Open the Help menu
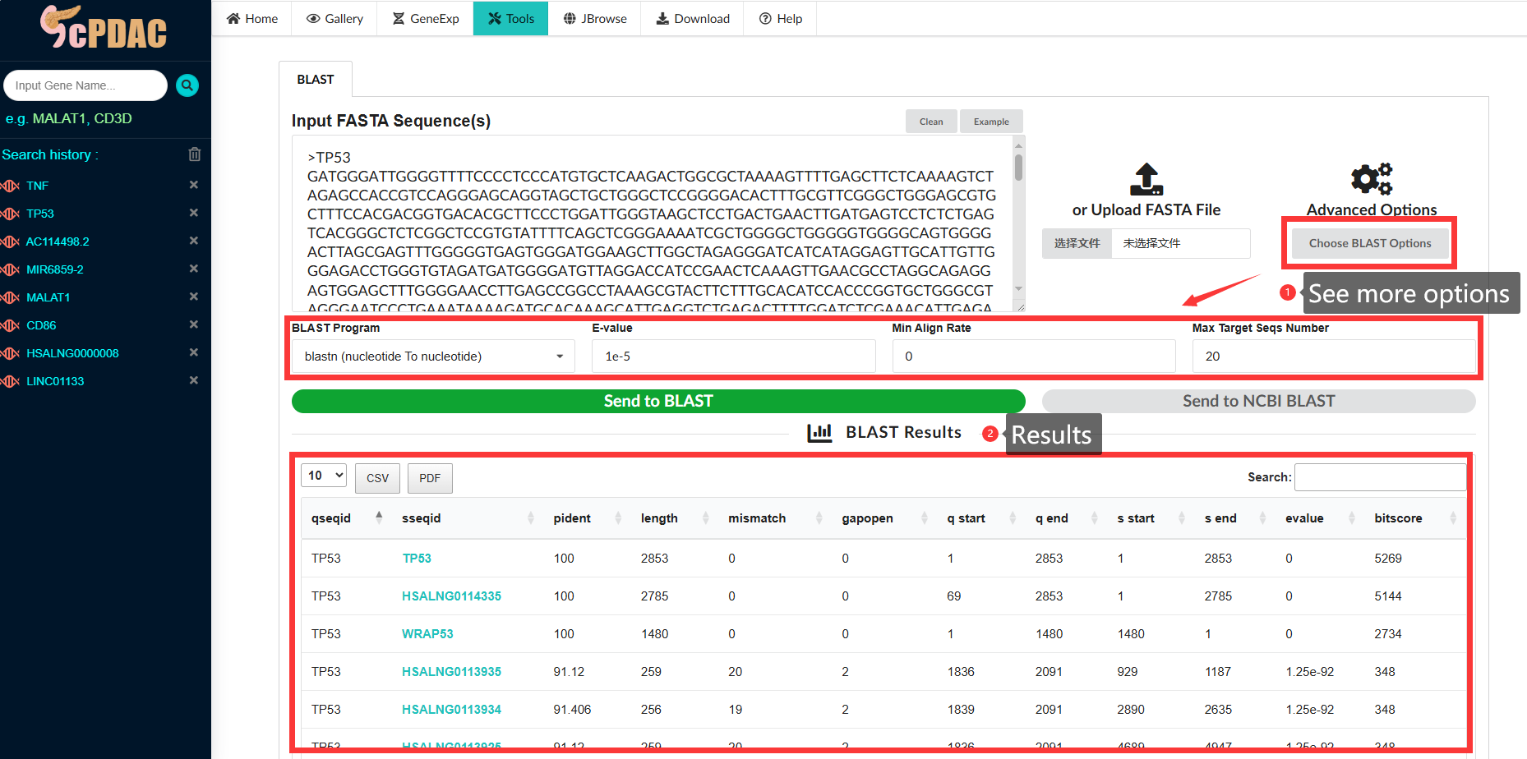 tap(780, 18)
